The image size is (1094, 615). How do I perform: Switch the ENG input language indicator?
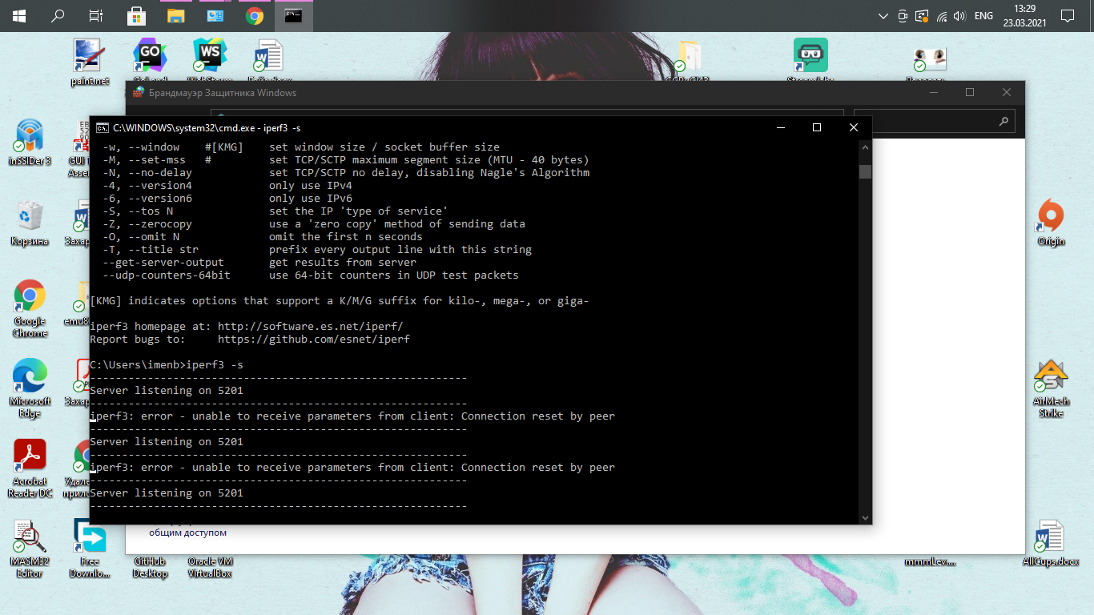pyautogui.click(x=983, y=16)
